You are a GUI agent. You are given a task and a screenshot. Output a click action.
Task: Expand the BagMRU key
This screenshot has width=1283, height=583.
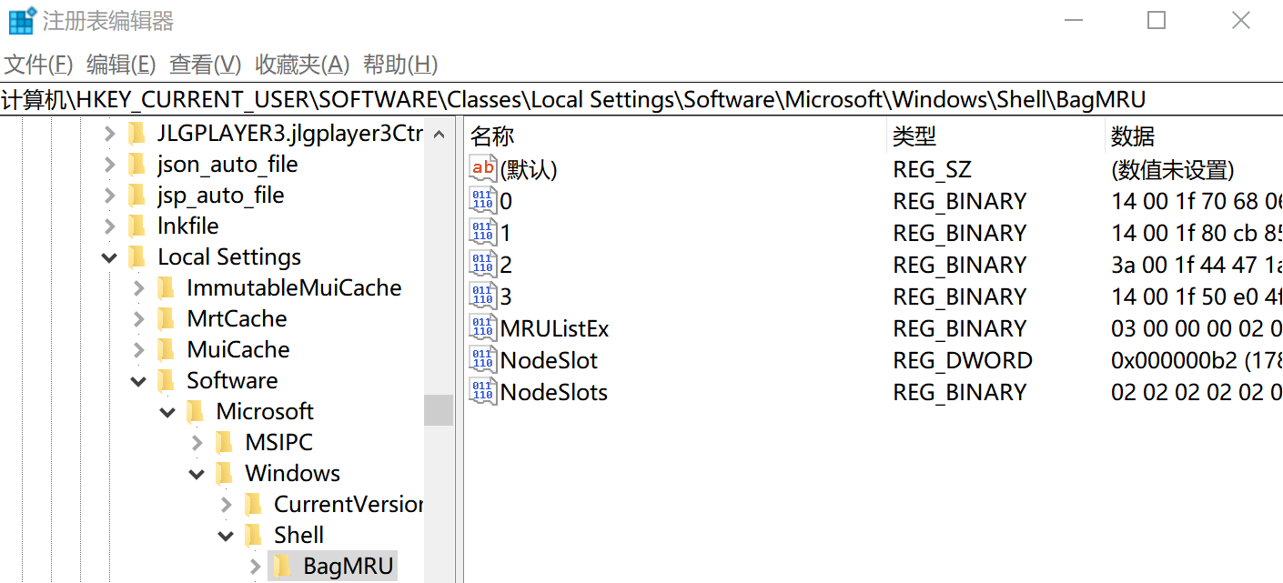(256, 568)
